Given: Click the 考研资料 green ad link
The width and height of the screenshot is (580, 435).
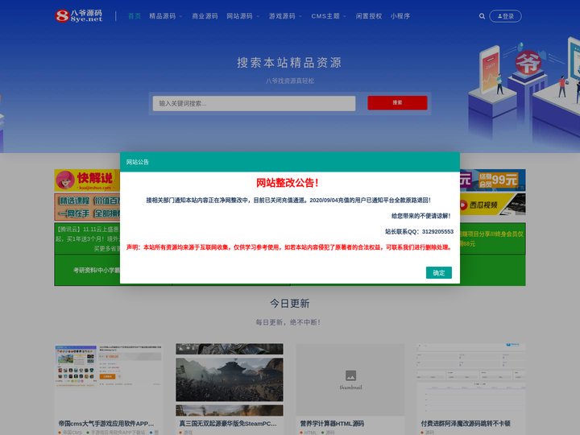Looking at the screenshot, I should pos(88,270).
